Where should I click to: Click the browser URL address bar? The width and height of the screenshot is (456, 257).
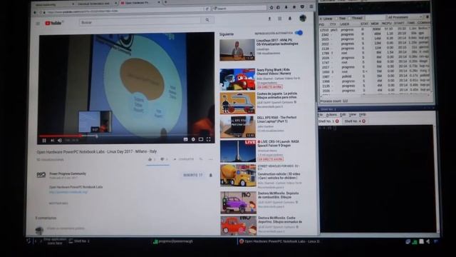(125, 11)
